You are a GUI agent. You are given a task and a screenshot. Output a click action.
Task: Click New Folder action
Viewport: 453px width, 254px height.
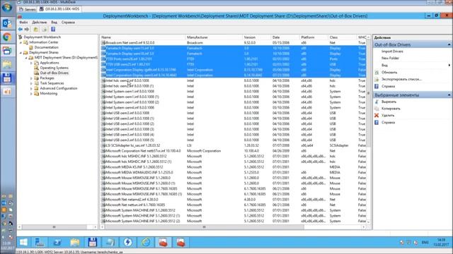[390, 58]
